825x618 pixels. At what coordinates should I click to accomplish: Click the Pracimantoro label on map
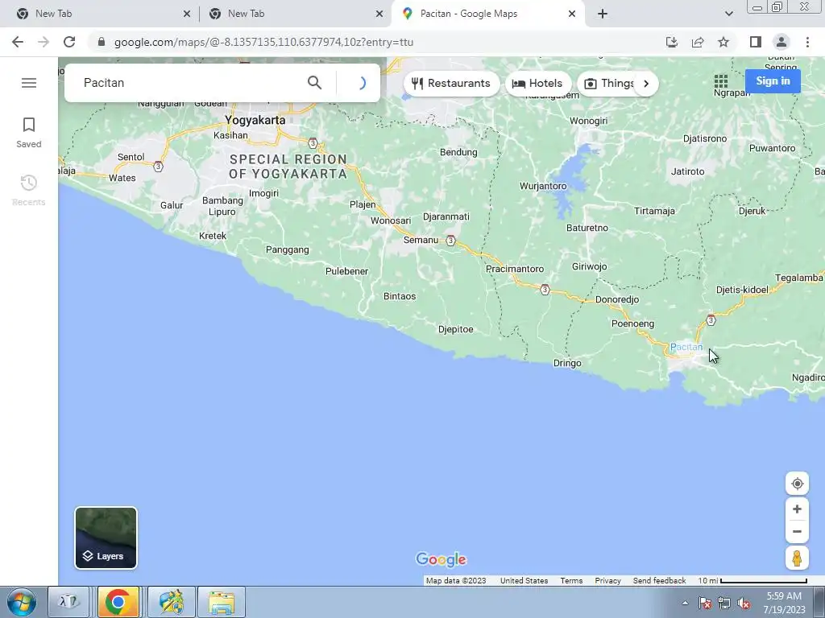click(515, 269)
